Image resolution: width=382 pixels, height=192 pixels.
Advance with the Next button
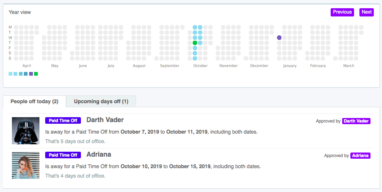366,12
